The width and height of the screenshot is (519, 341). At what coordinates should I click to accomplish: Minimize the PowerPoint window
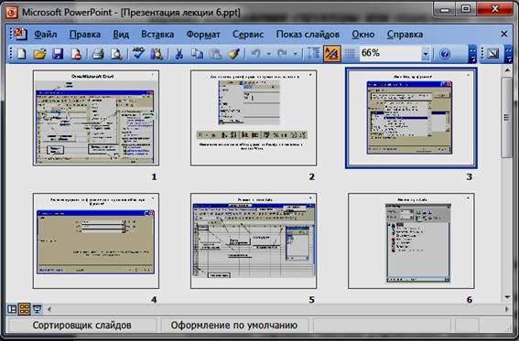[x=445, y=9]
